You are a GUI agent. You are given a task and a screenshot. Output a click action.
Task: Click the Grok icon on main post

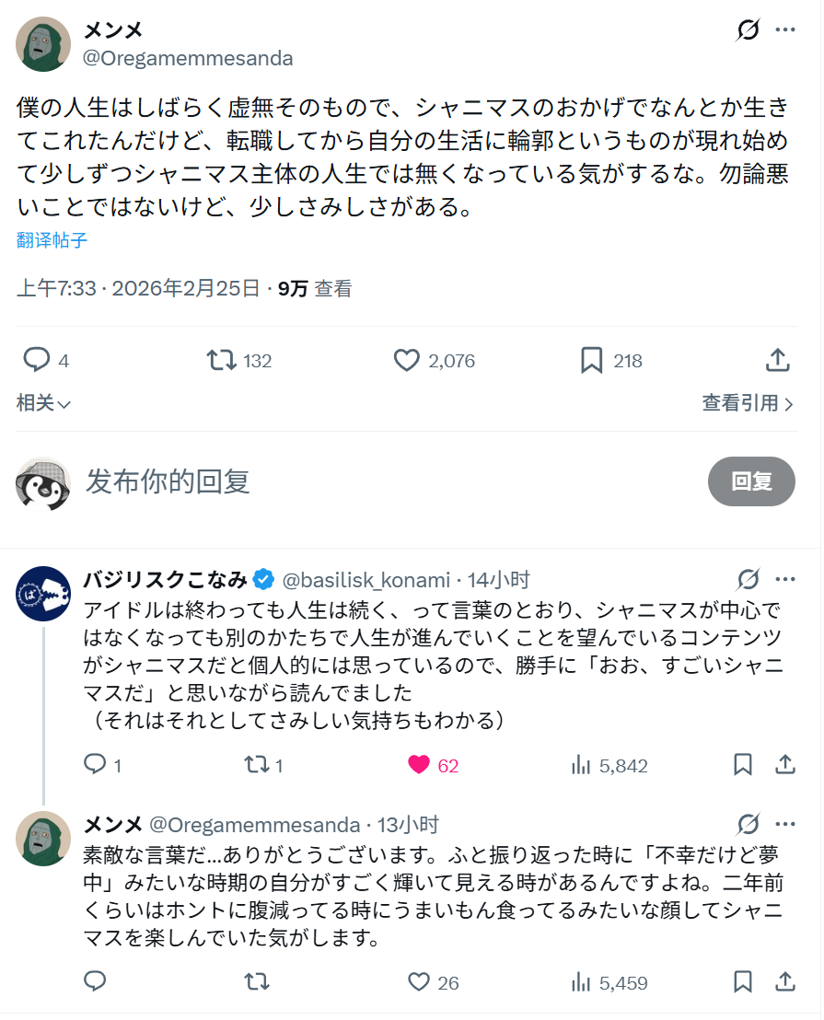(x=748, y=30)
